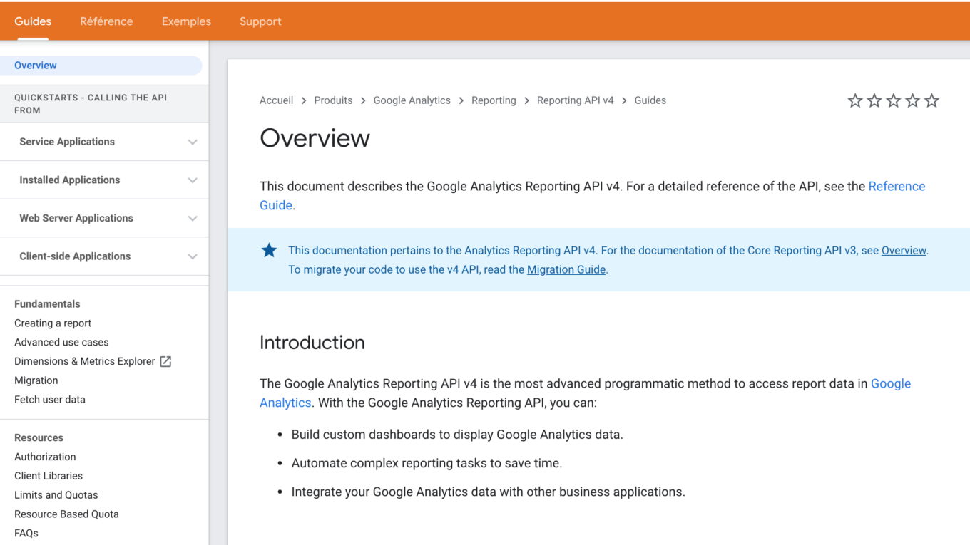Rate page four stars
This screenshot has width=970, height=545.
(912, 100)
